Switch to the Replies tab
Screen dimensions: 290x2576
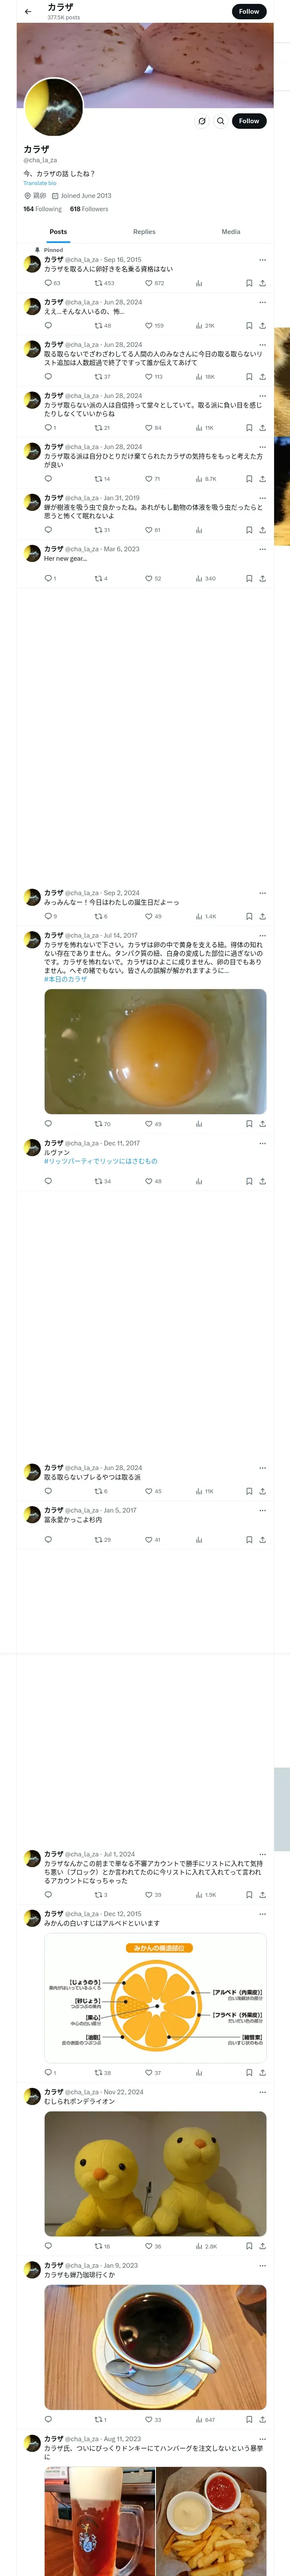[x=144, y=232]
